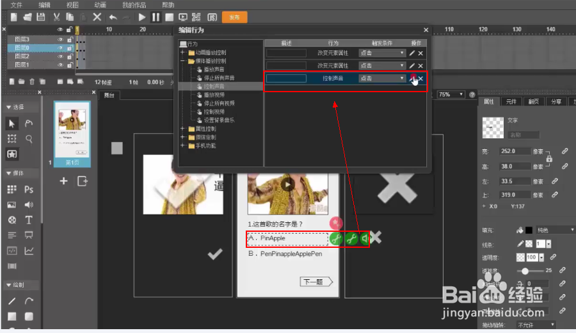
Task: Select 停止所有声音 behavior in tree
Action: point(220,78)
